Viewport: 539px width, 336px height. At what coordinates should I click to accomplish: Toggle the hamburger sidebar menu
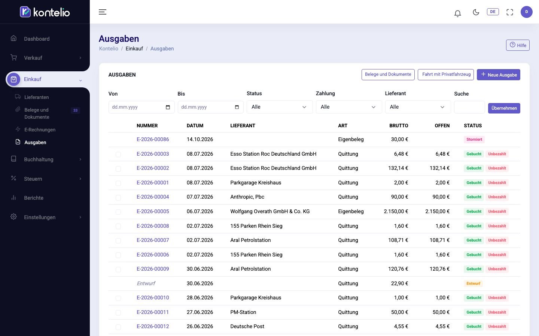(x=103, y=12)
